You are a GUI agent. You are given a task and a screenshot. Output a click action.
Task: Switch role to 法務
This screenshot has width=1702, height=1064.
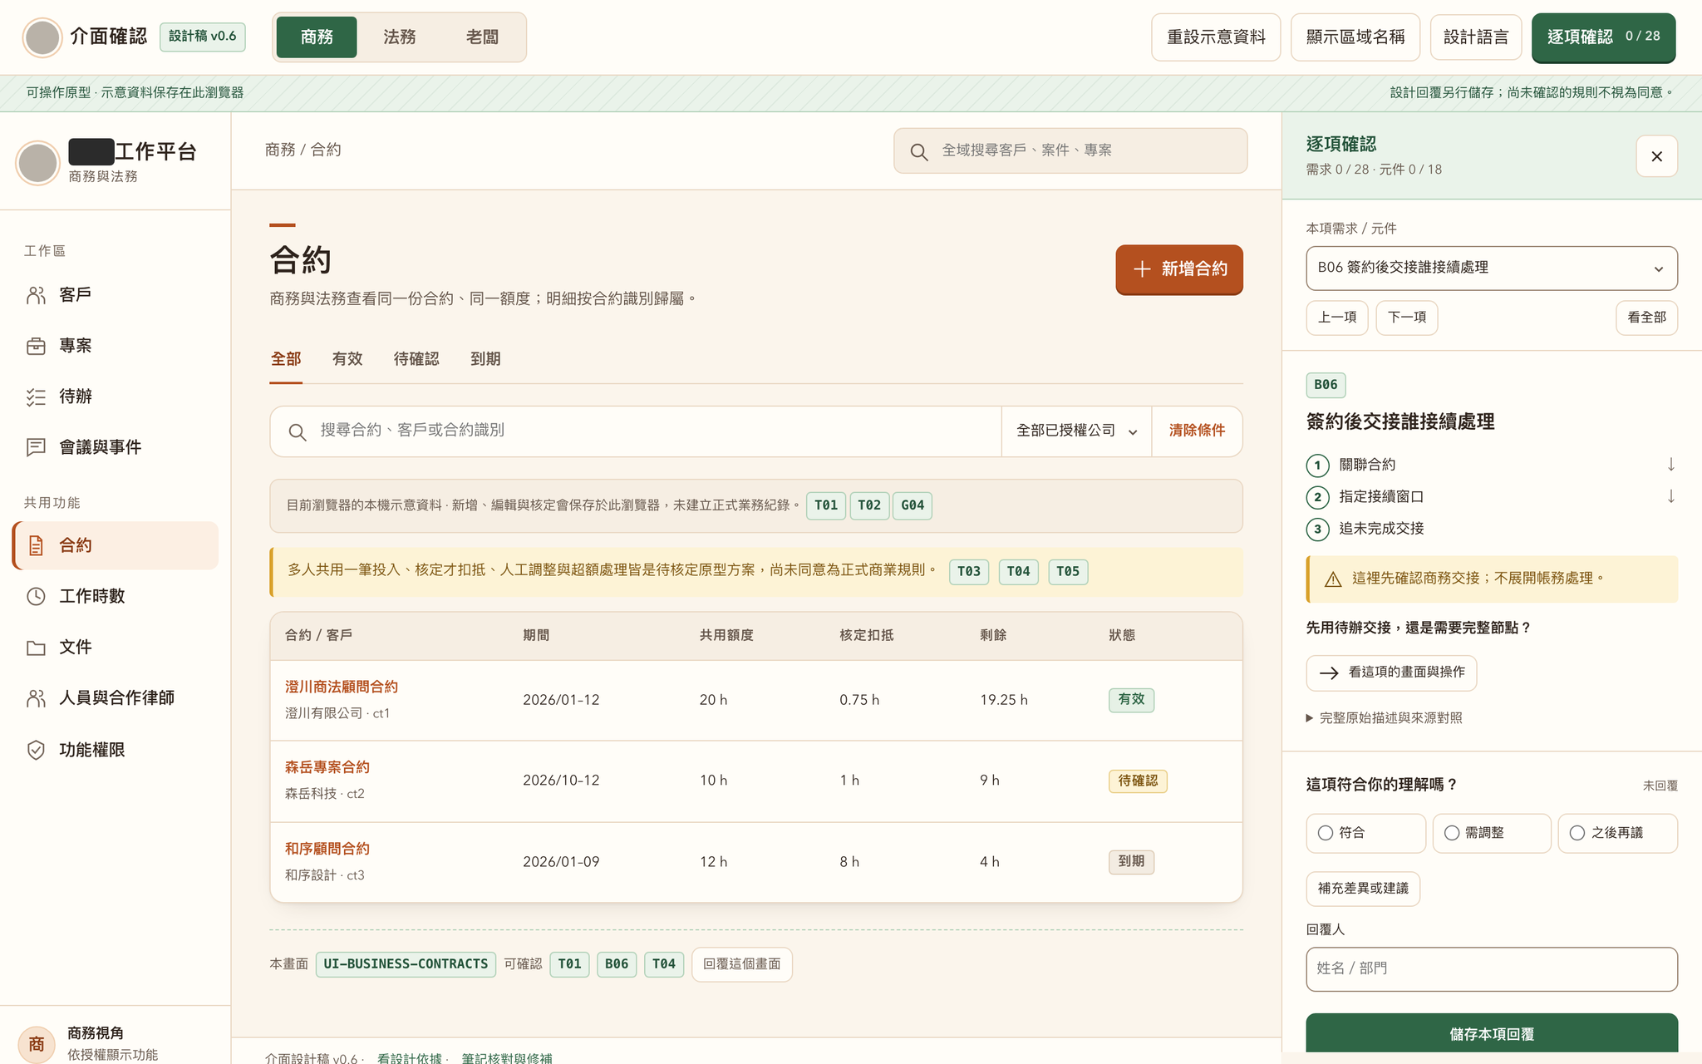tap(399, 37)
